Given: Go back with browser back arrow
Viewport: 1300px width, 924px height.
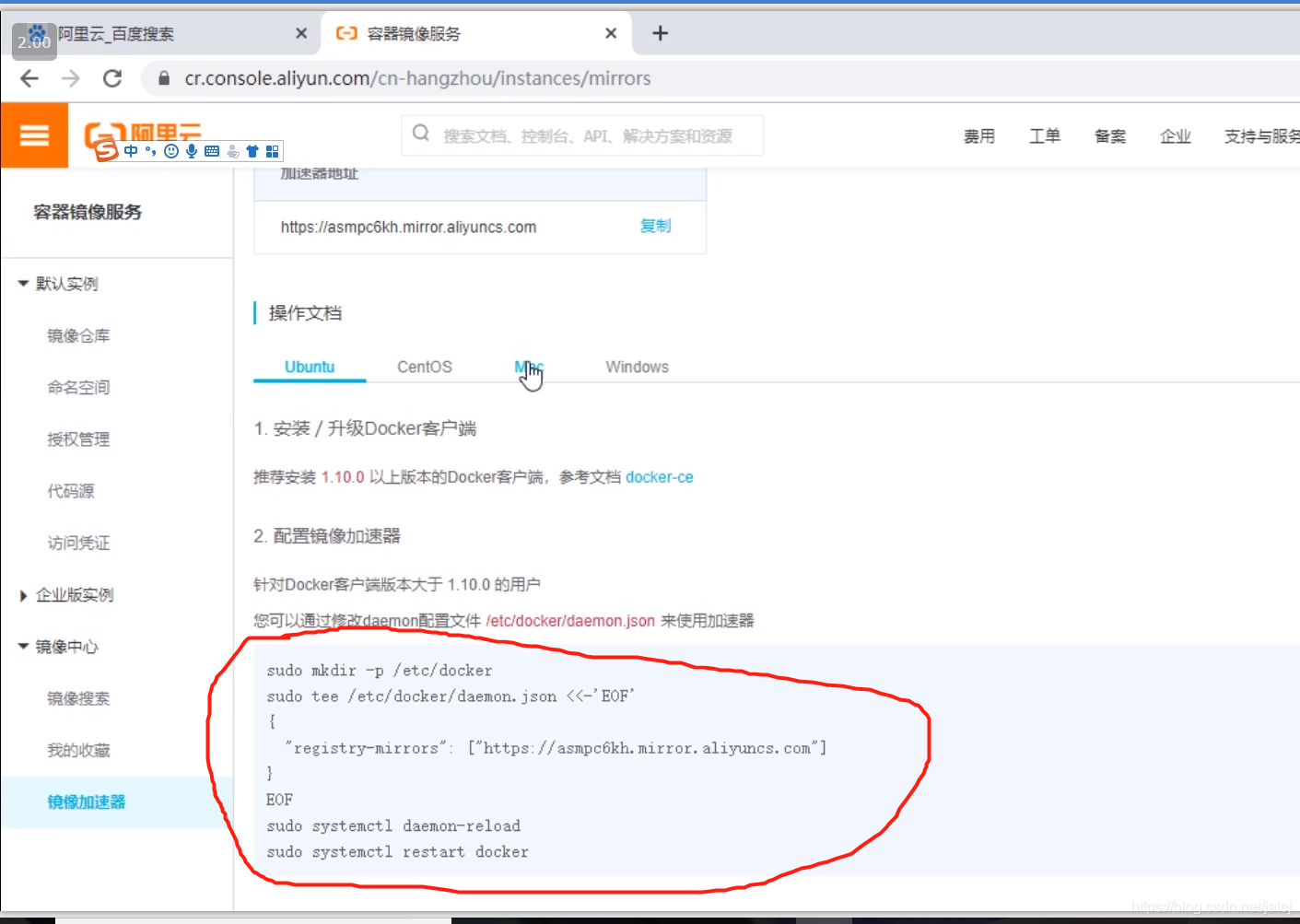Looking at the screenshot, I should [29, 78].
